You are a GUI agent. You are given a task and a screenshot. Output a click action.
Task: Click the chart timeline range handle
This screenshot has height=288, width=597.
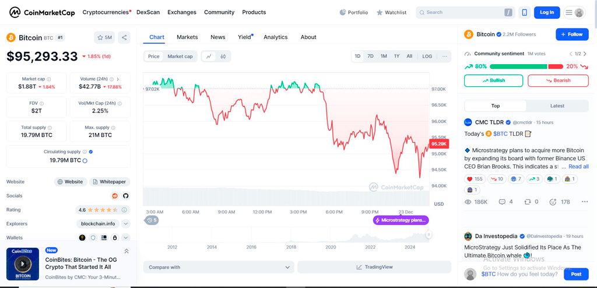pos(429,235)
